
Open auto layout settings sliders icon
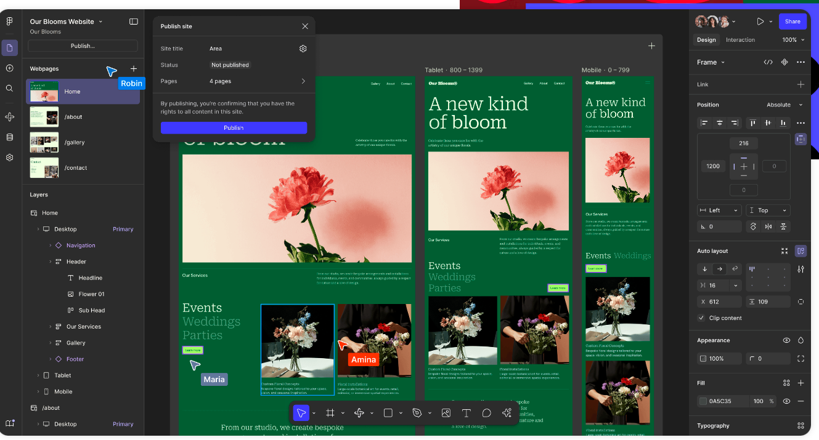(x=801, y=269)
